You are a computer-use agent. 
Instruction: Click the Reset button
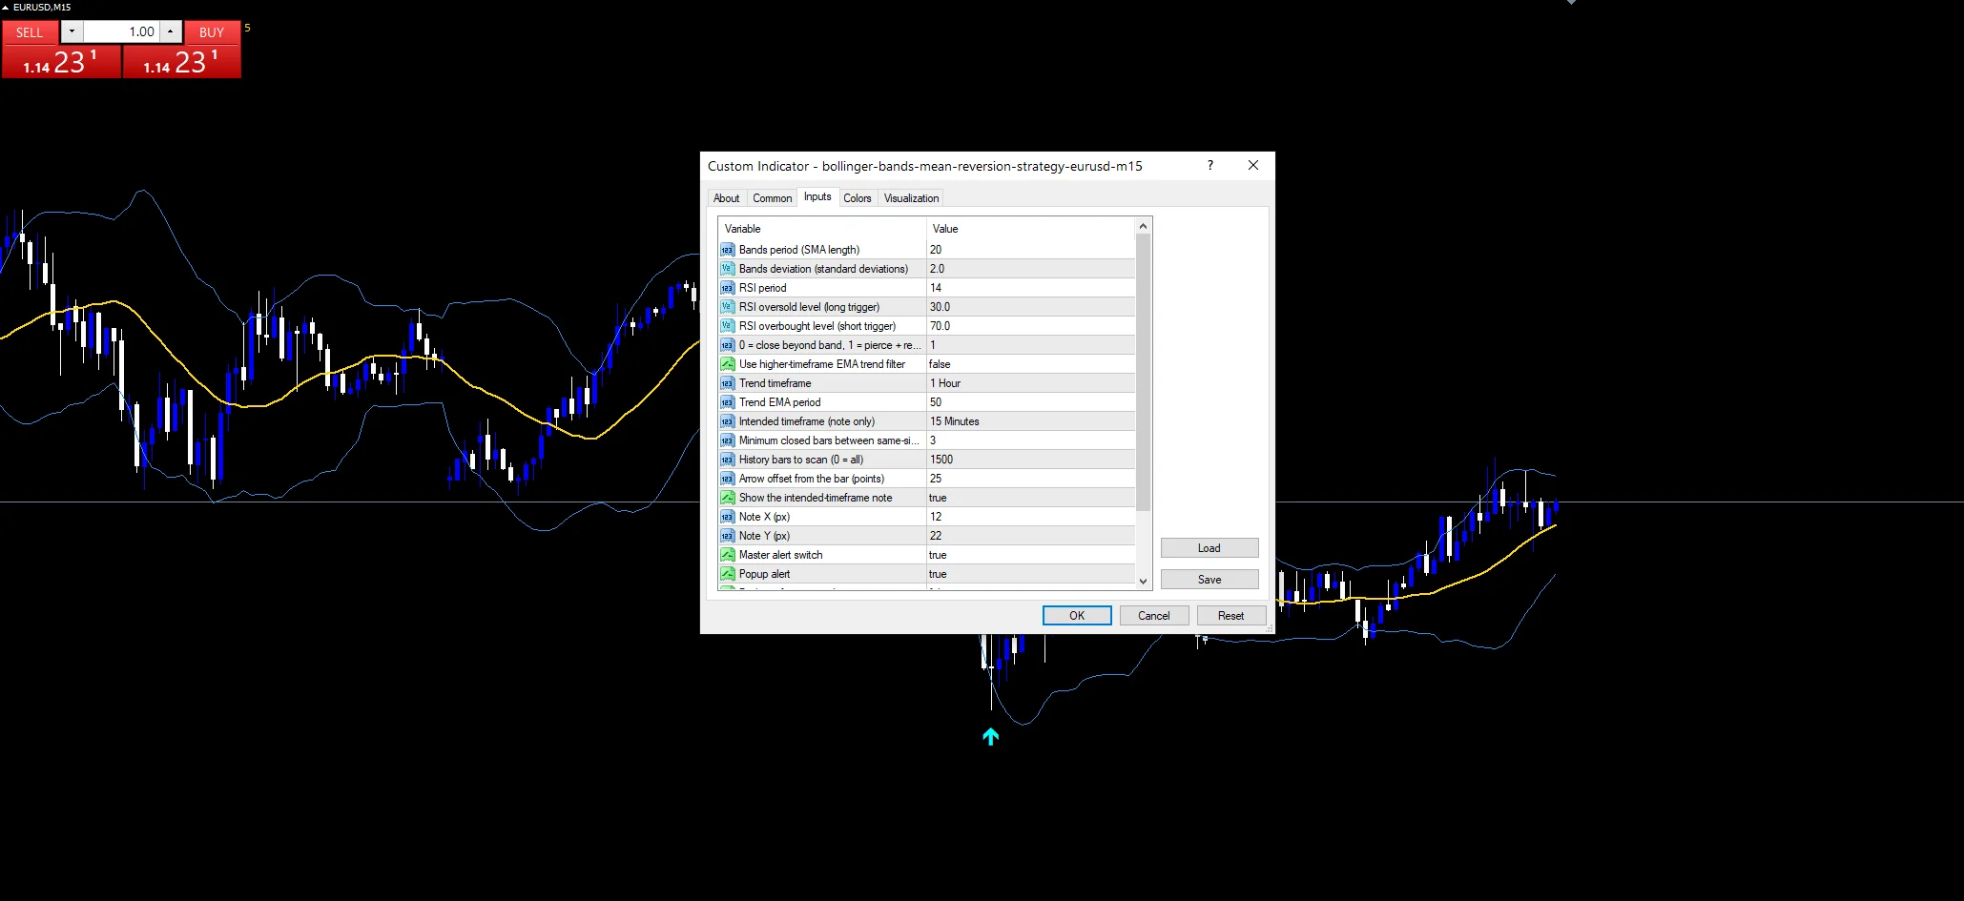pyautogui.click(x=1230, y=616)
